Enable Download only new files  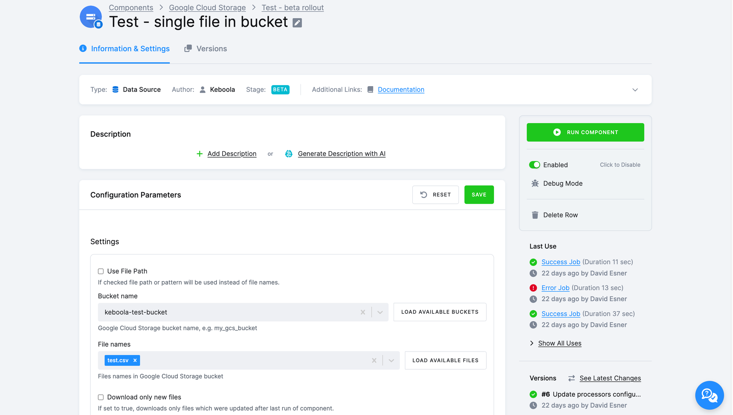click(101, 397)
